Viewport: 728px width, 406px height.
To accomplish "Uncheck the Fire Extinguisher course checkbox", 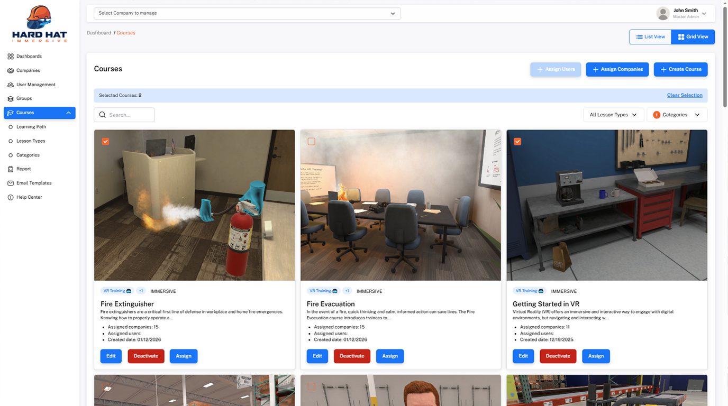I will click(105, 142).
